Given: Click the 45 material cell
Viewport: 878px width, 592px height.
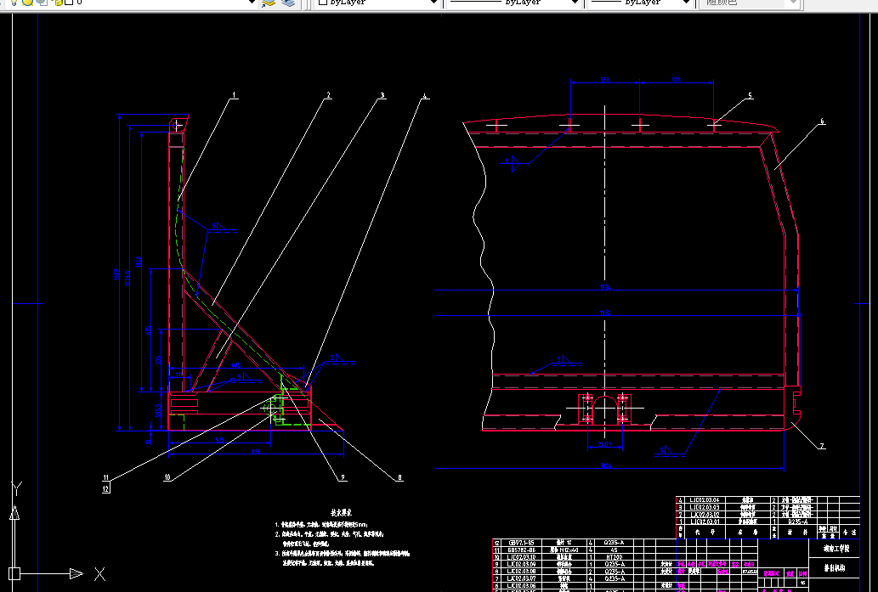Looking at the screenshot, I should (615, 550).
